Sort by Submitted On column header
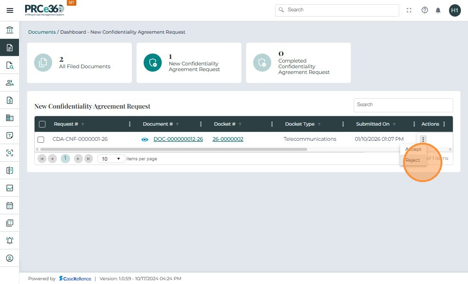The image size is (468, 284). [373, 124]
